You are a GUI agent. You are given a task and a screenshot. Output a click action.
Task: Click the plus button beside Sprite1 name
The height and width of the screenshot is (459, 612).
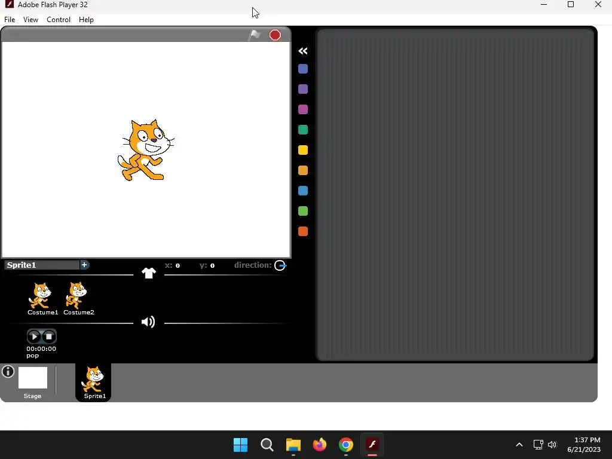[84, 265]
